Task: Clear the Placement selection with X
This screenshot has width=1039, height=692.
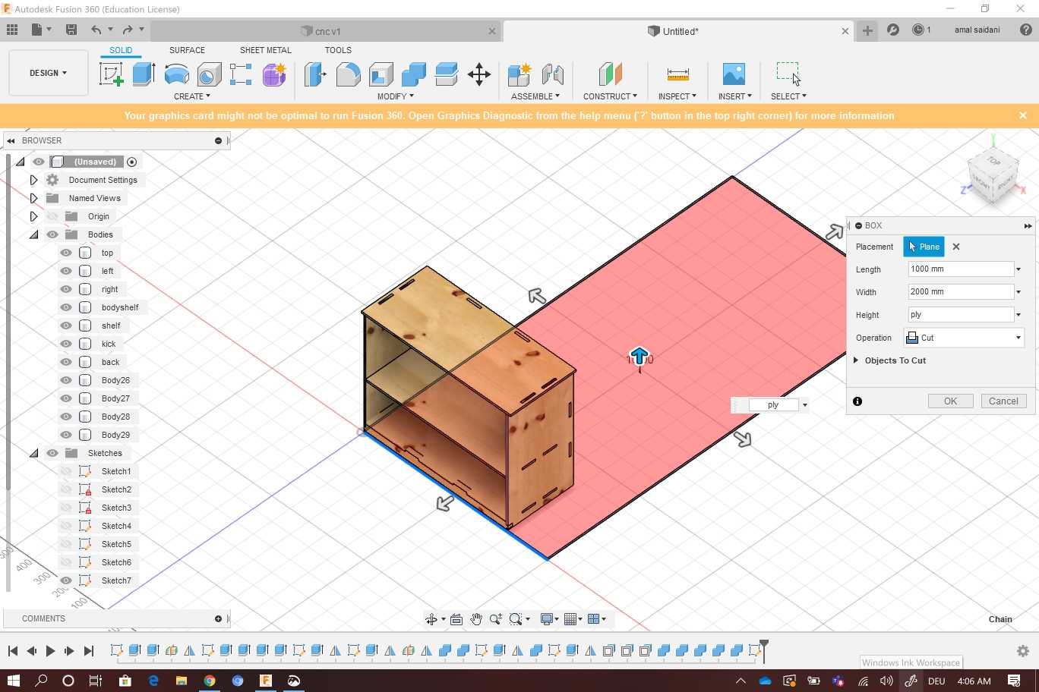Action: (x=956, y=247)
